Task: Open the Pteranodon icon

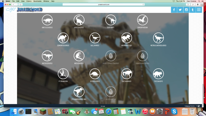Action: tap(63, 74)
